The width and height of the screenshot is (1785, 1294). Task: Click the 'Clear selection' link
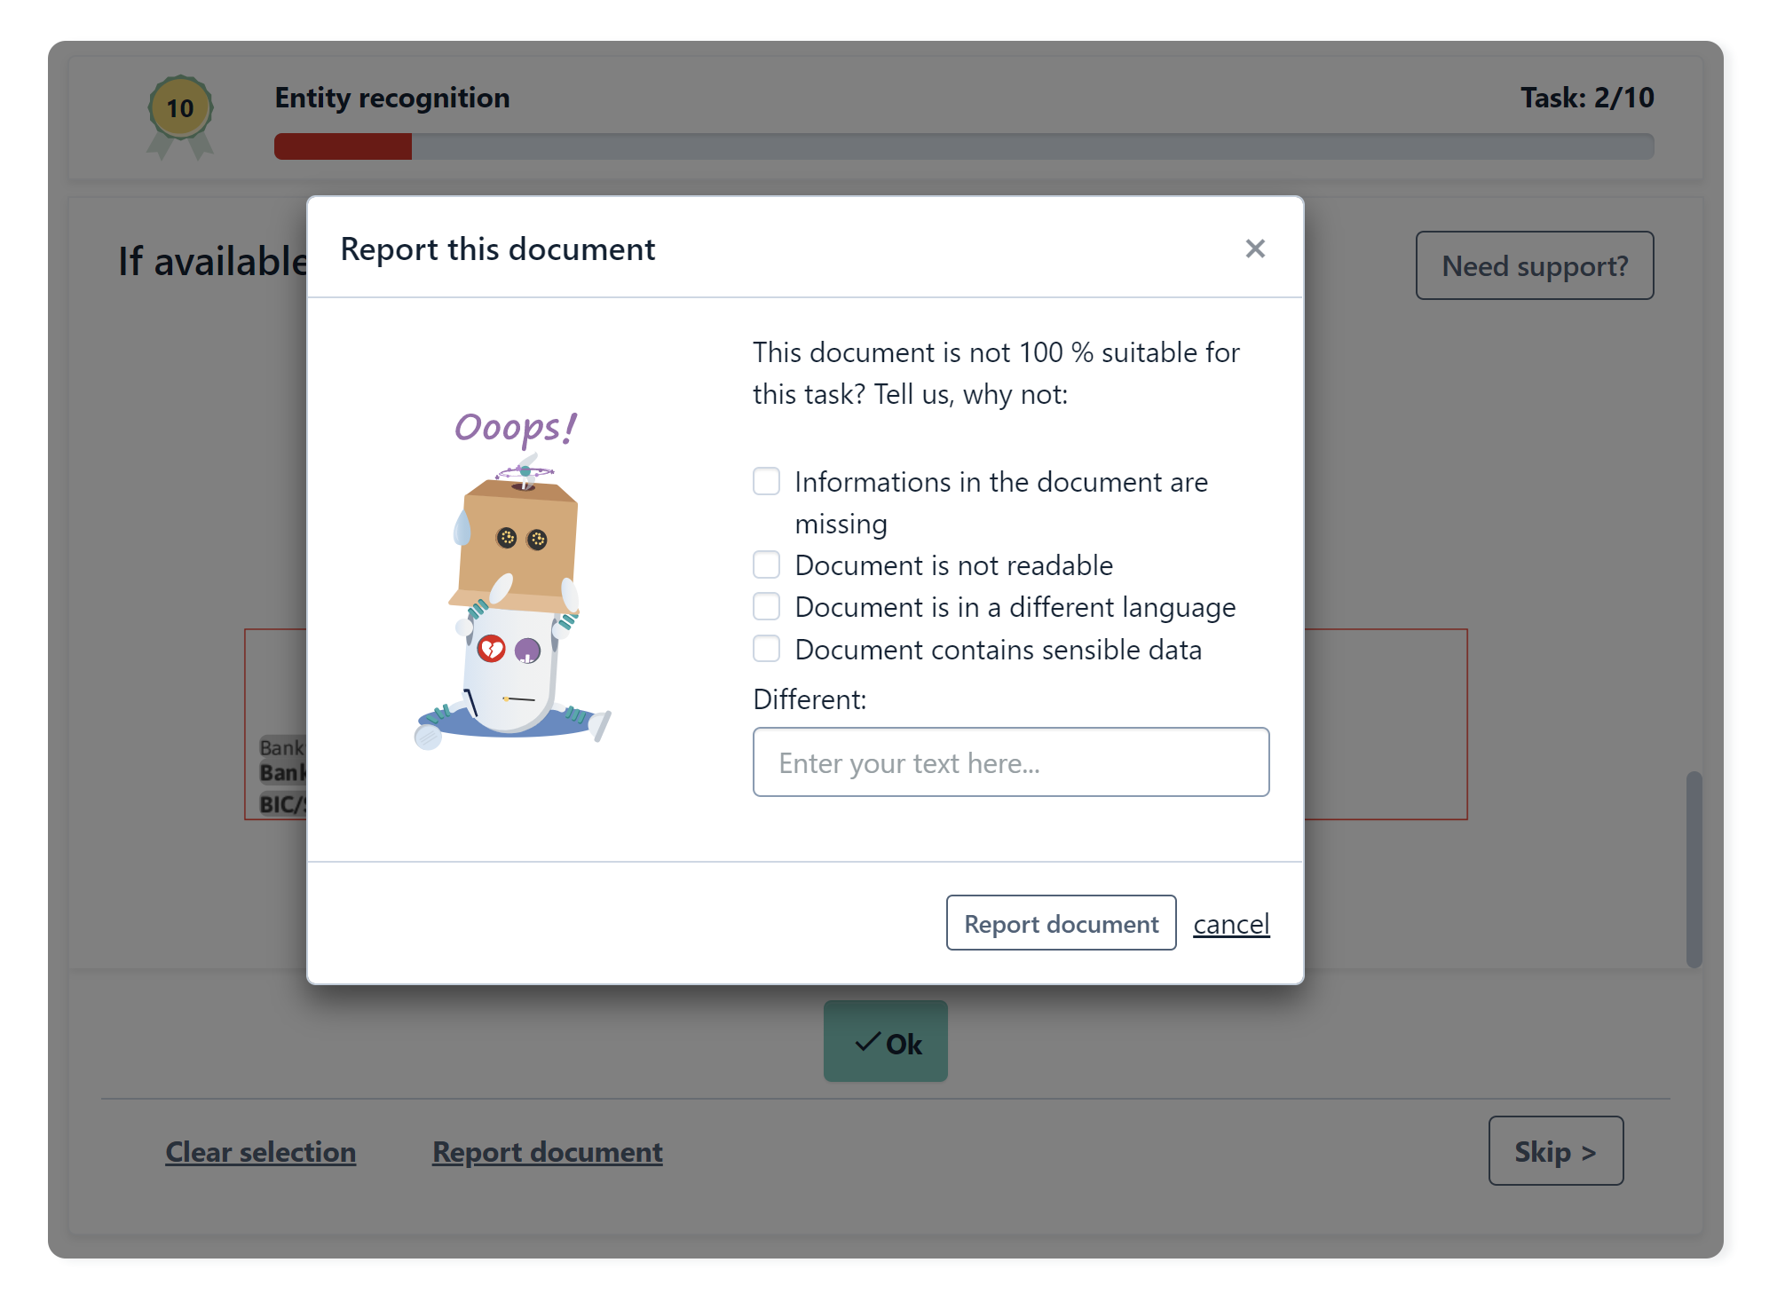tap(260, 1151)
